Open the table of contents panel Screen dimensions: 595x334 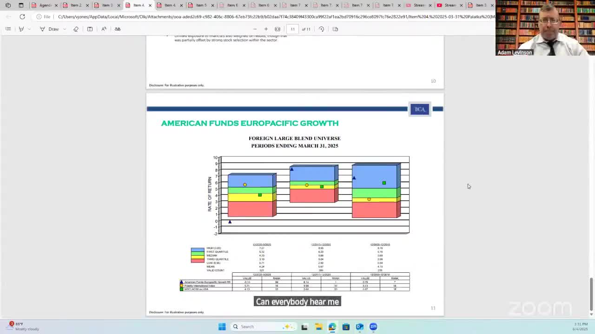click(8, 29)
